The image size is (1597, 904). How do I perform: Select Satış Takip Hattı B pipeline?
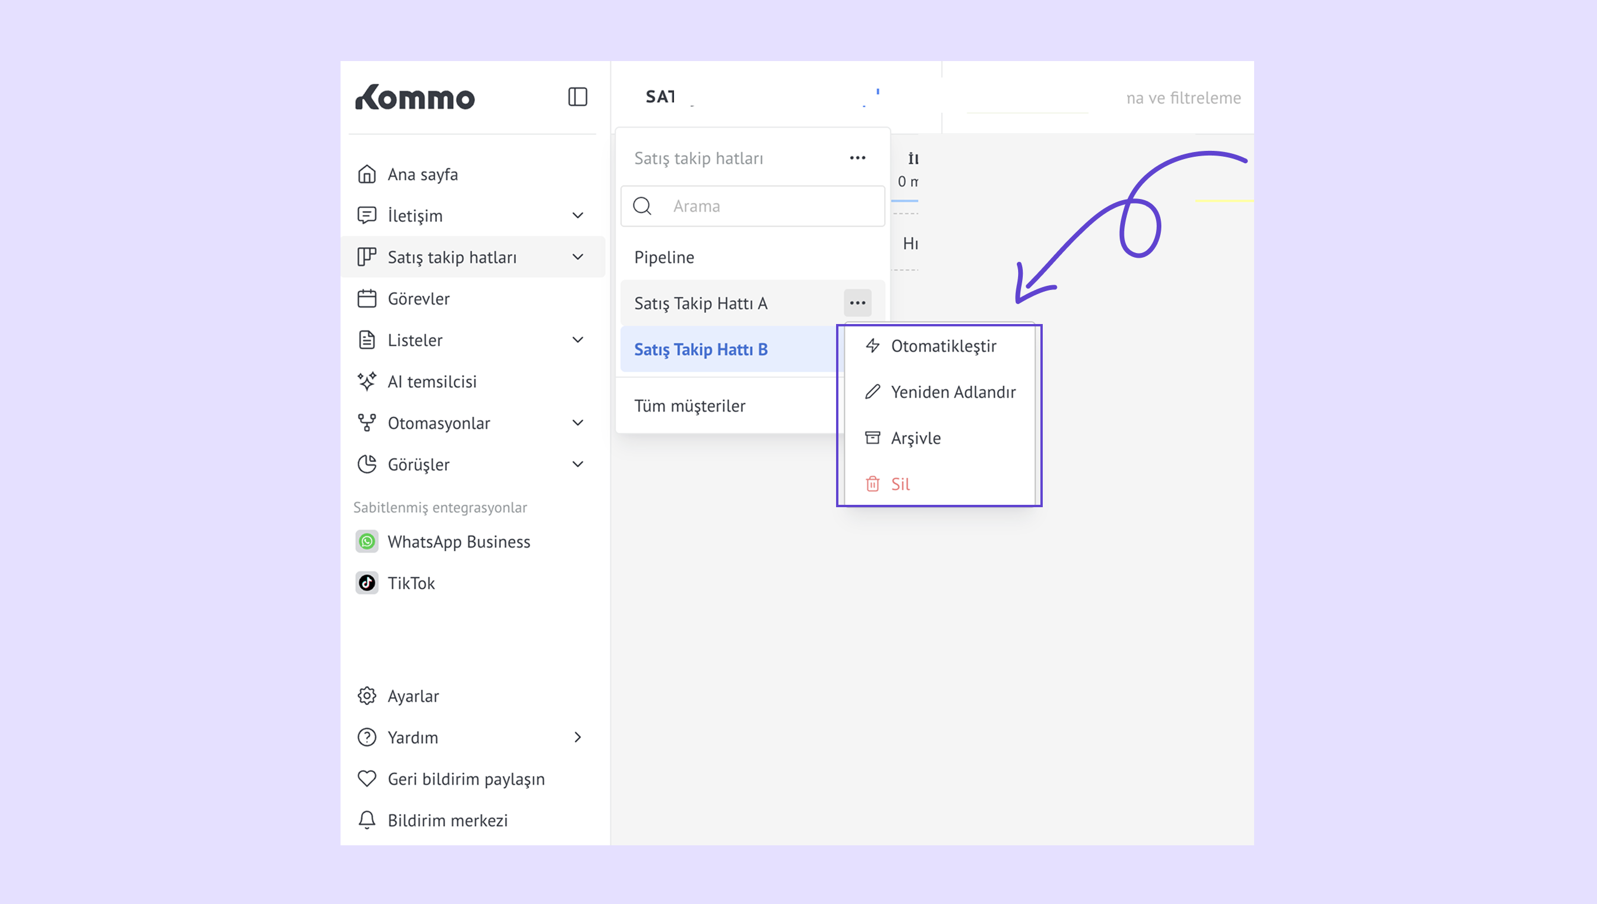pyautogui.click(x=700, y=349)
